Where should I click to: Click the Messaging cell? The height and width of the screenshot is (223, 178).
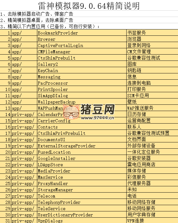pos(82,77)
